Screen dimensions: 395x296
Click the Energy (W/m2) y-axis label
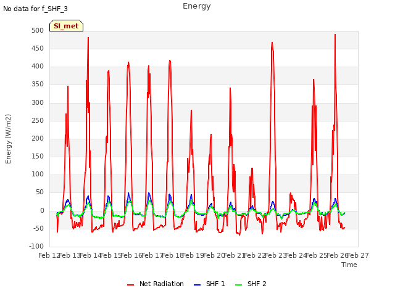click(x=8, y=139)
